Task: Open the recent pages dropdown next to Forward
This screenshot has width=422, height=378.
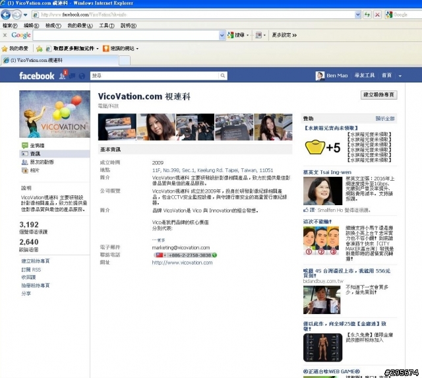Action: tap(25, 15)
